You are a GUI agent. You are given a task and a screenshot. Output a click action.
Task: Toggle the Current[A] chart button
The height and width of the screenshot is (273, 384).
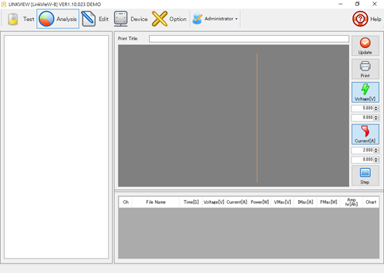pyautogui.click(x=365, y=134)
